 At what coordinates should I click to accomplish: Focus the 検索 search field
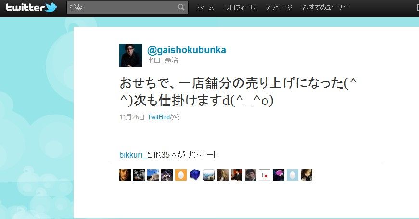point(127,8)
